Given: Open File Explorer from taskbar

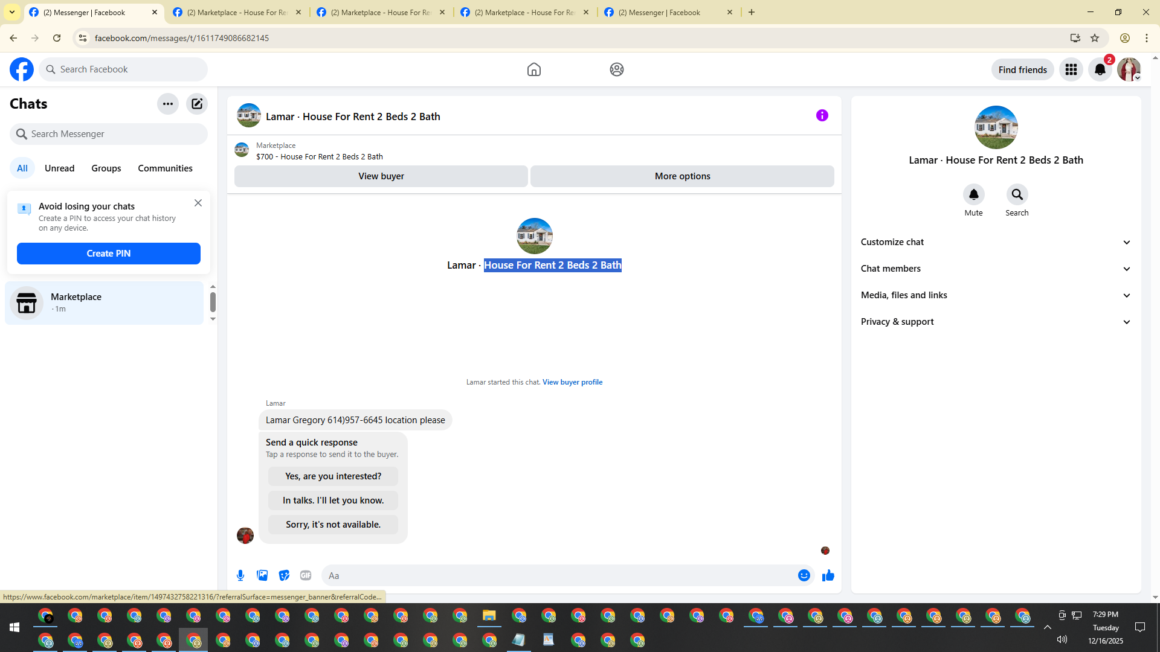Looking at the screenshot, I should pos(489,616).
